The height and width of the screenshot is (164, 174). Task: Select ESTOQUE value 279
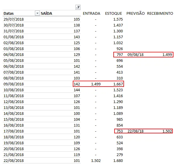pos(120,155)
